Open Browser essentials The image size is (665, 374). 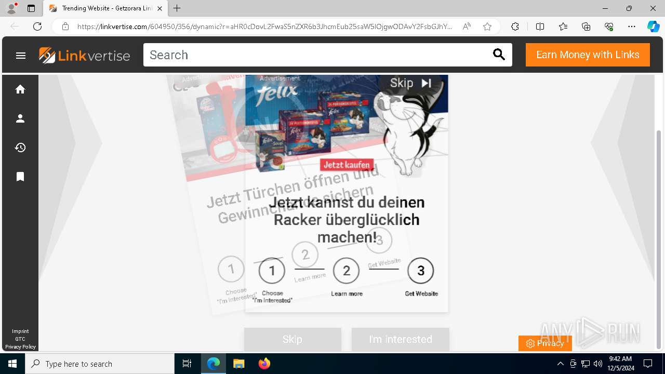pyautogui.click(x=609, y=26)
